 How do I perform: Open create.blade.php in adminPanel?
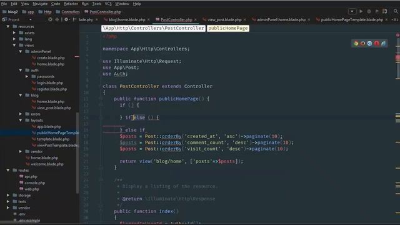[51, 58]
